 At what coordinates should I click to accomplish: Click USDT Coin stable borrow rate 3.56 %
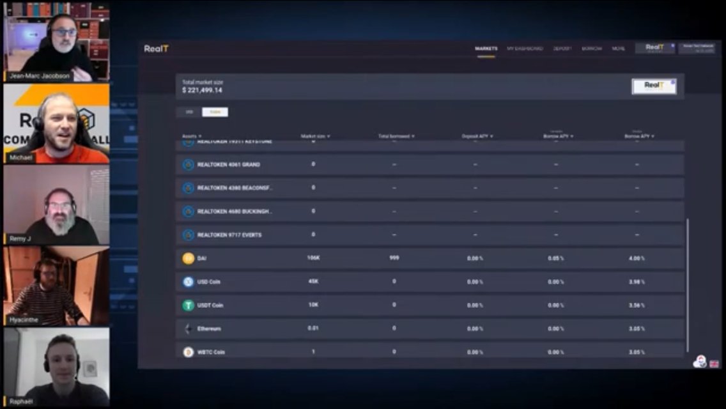coord(637,305)
